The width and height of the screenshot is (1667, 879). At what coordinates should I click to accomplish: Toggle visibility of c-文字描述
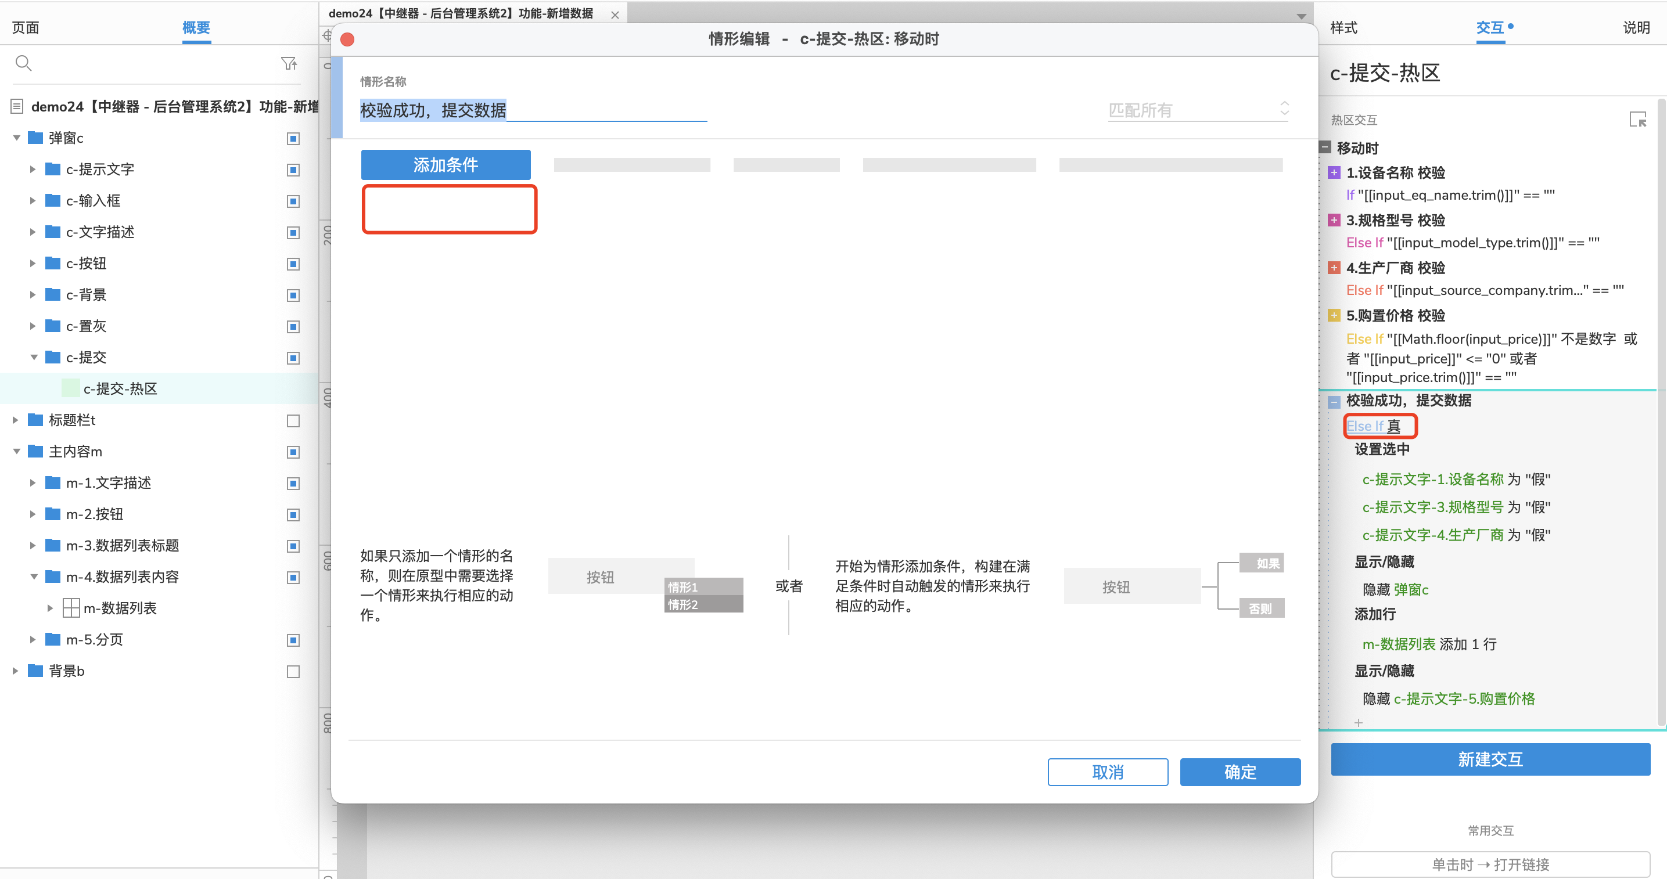pyautogui.click(x=293, y=232)
